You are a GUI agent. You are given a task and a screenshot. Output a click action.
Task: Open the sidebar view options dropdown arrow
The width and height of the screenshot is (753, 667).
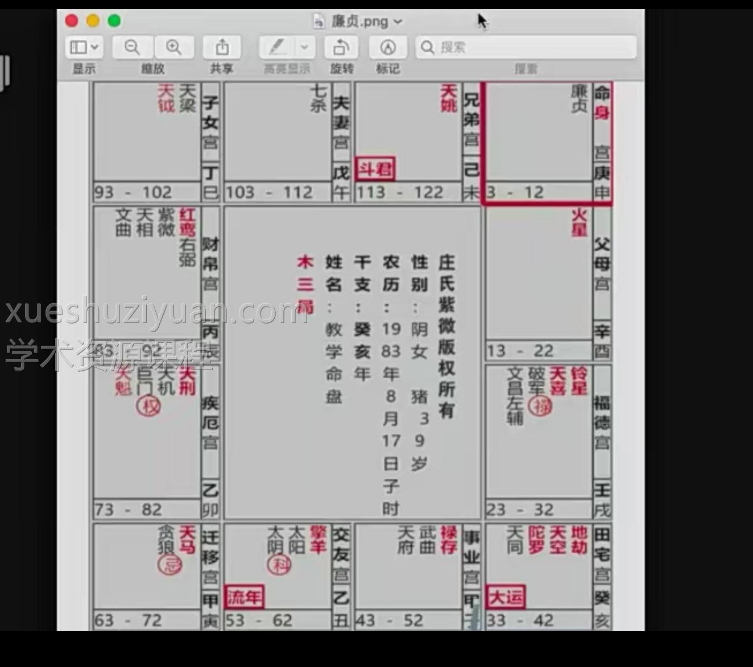point(94,47)
